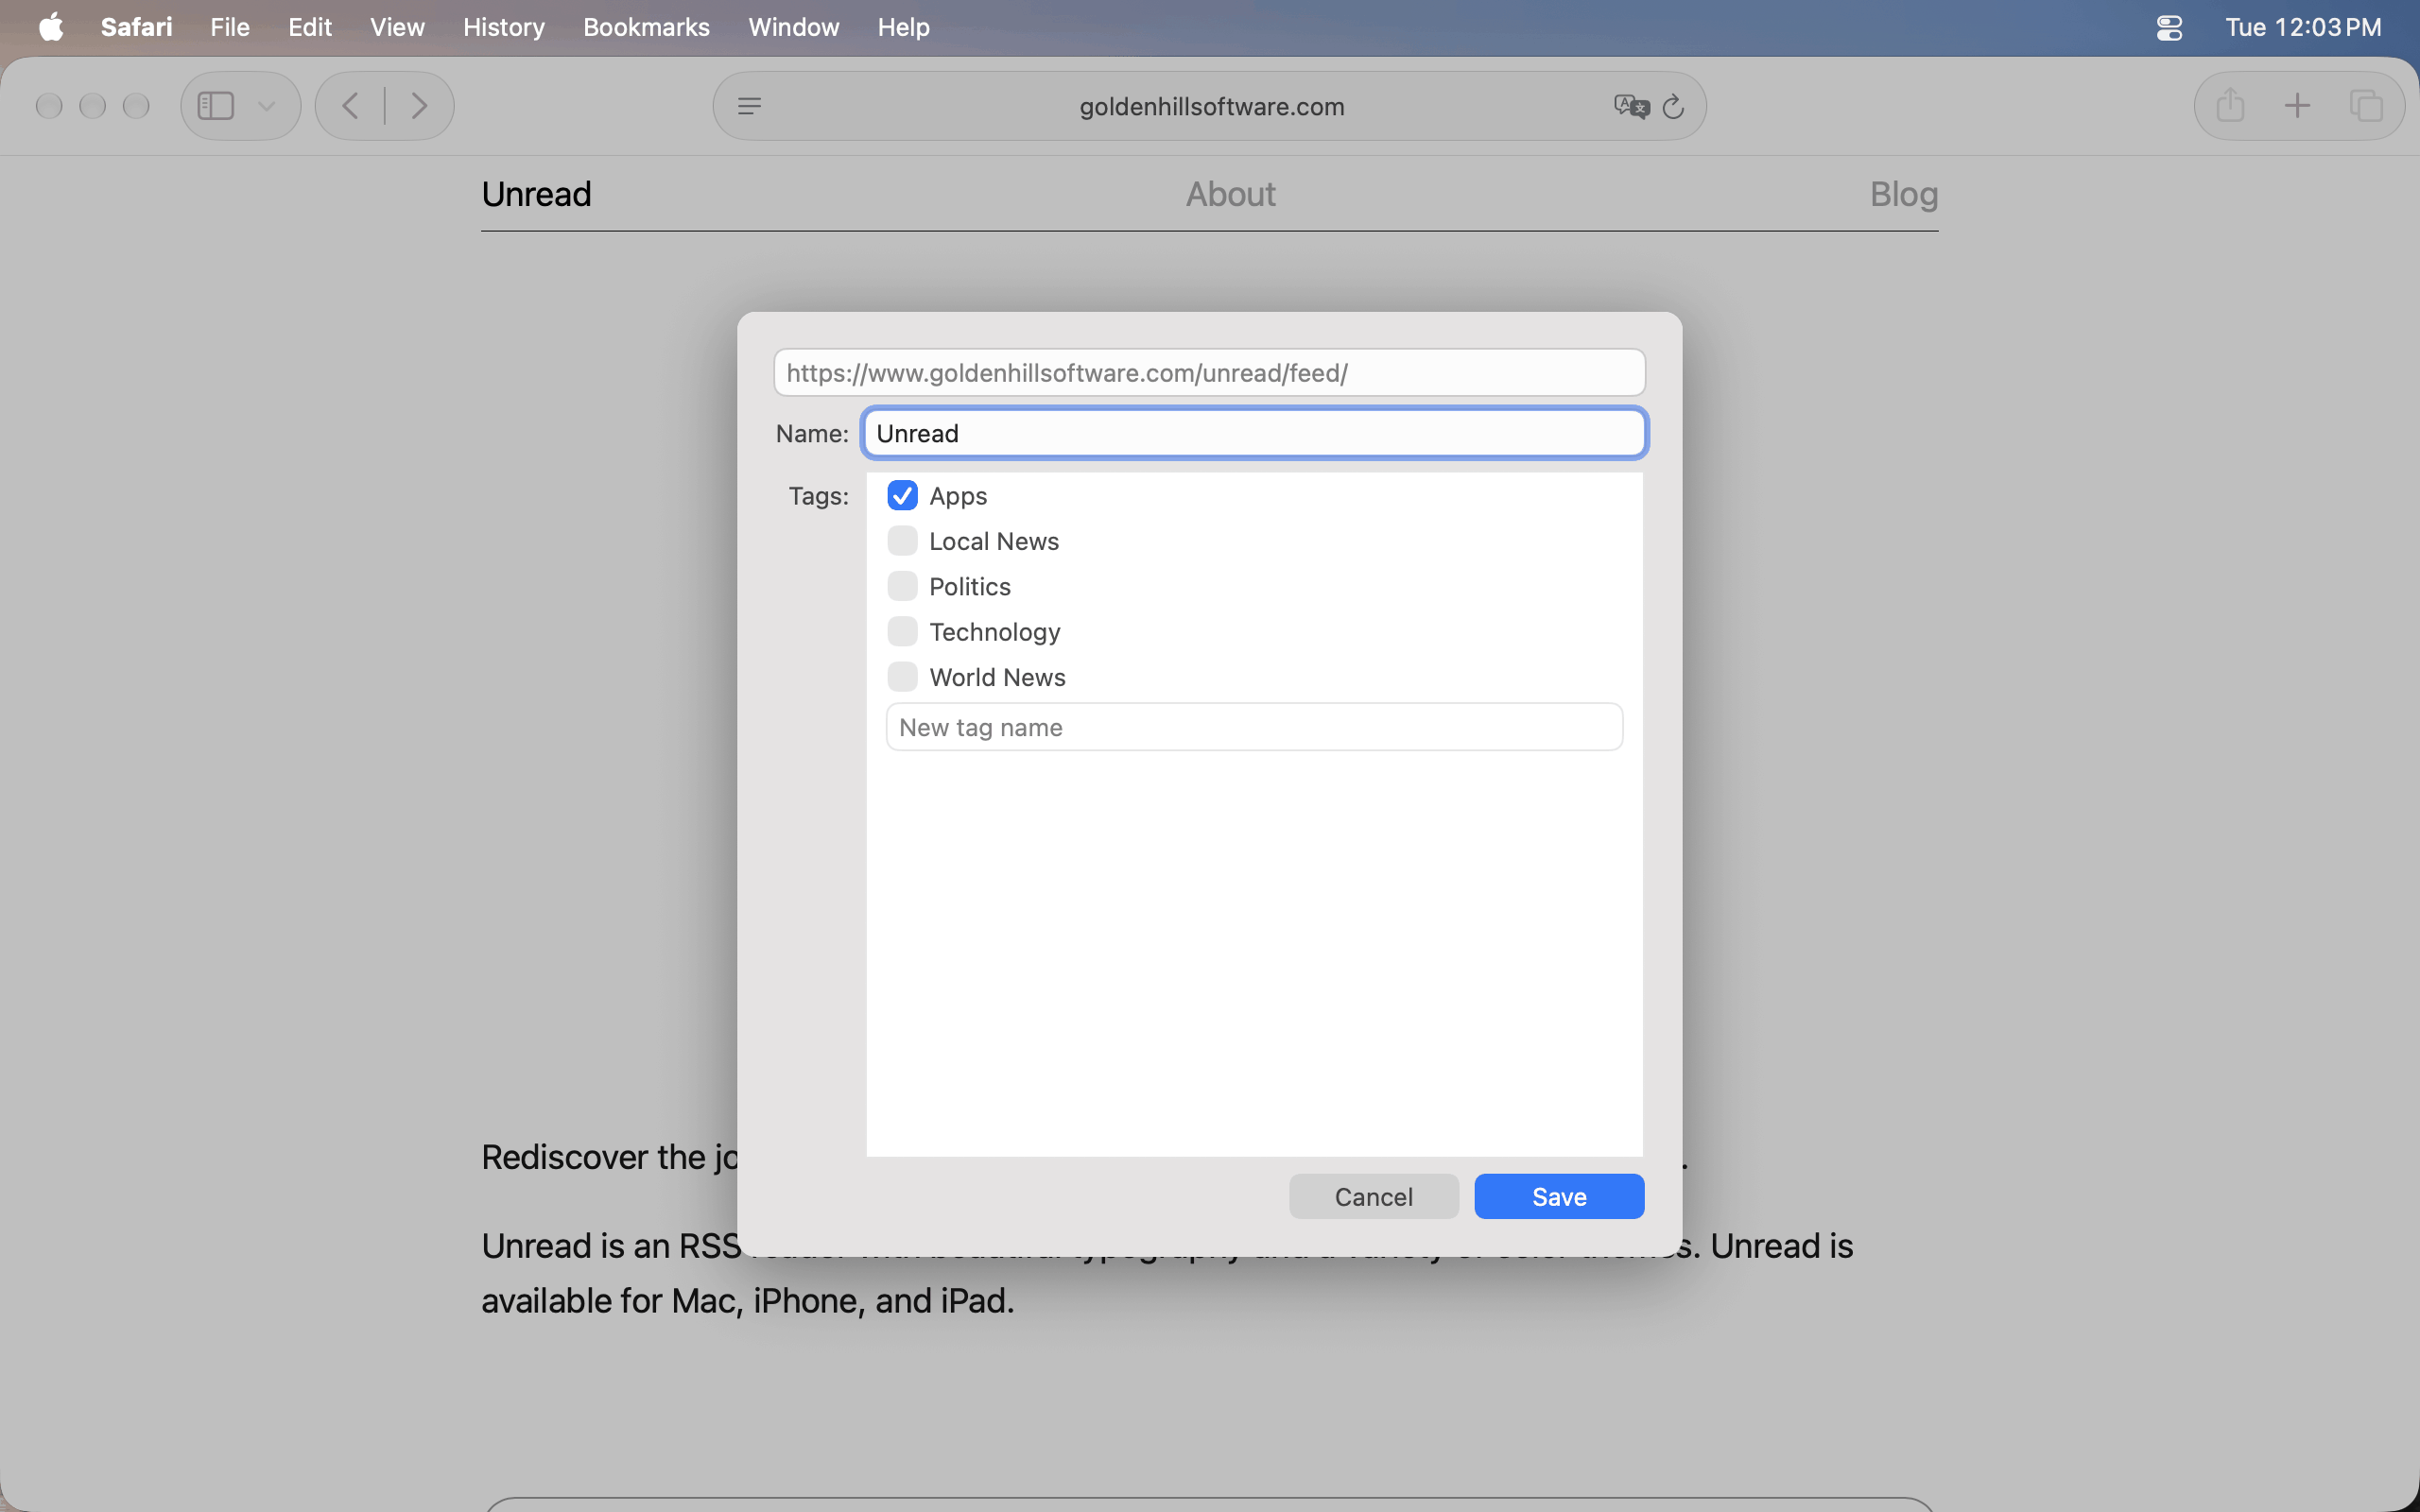Open the Safari sidebar toggle icon
2420x1512 pixels.
(216, 106)
